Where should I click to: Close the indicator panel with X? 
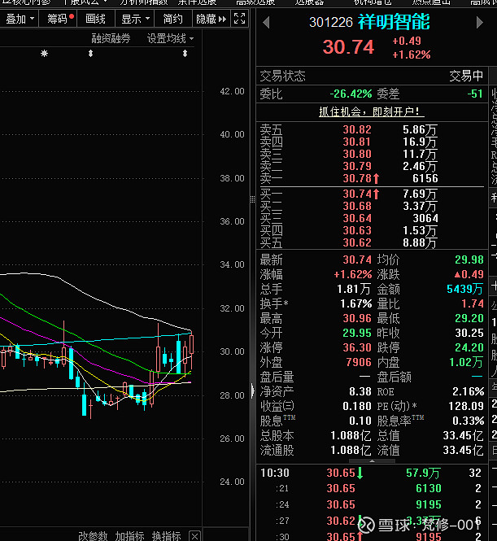[x=195, y=536]
